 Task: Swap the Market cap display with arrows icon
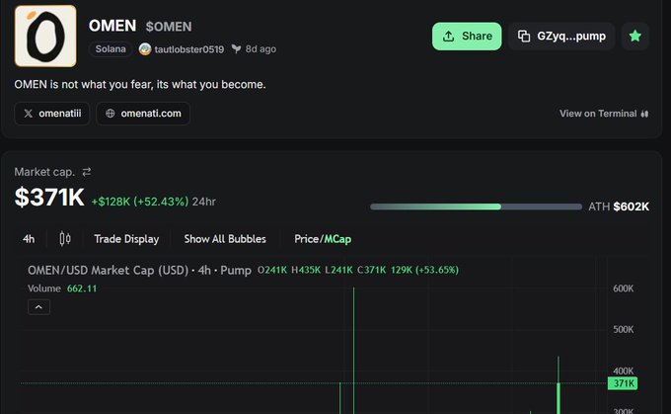click(87, 172)
